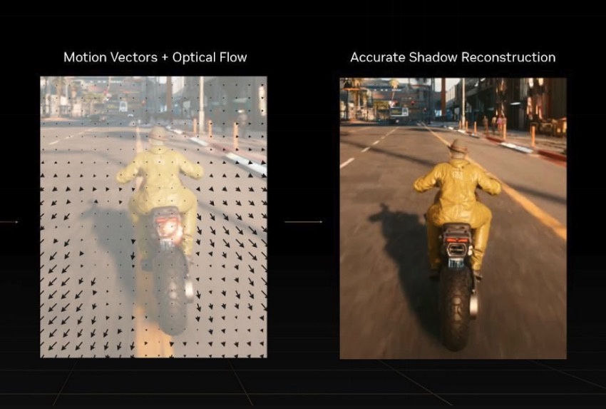Viewport: 606px width, 409px height.
Task: Select the arrow connector between the two images
Action: point(303,222)
